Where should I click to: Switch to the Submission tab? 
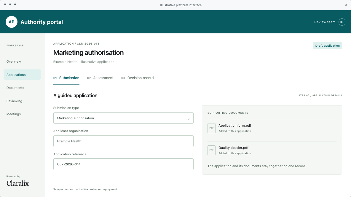66,78
